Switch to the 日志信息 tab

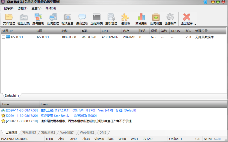coord(11,132)
